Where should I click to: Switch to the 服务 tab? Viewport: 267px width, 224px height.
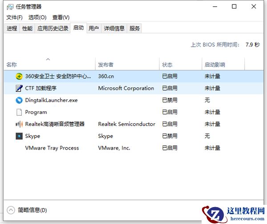pyautogui.click(x=134, y=28)
